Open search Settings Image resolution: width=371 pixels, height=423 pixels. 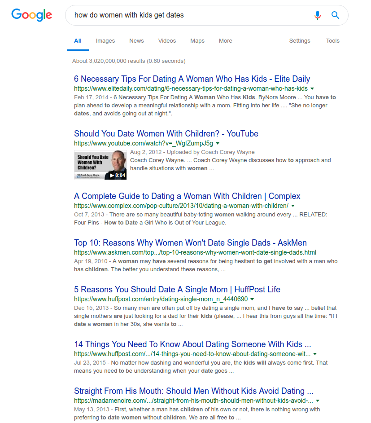pos(300,41)
